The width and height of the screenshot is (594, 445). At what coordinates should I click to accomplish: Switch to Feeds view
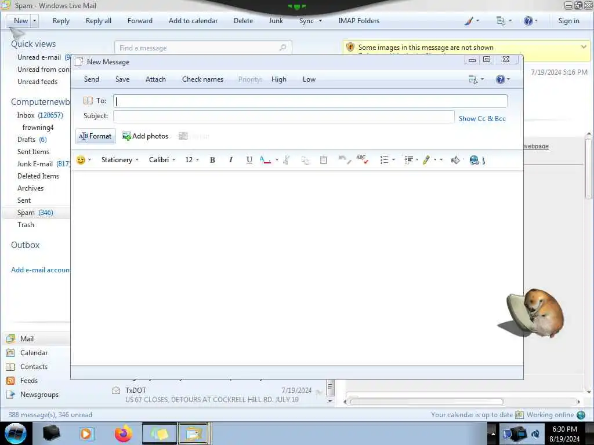tap(29, 381)
